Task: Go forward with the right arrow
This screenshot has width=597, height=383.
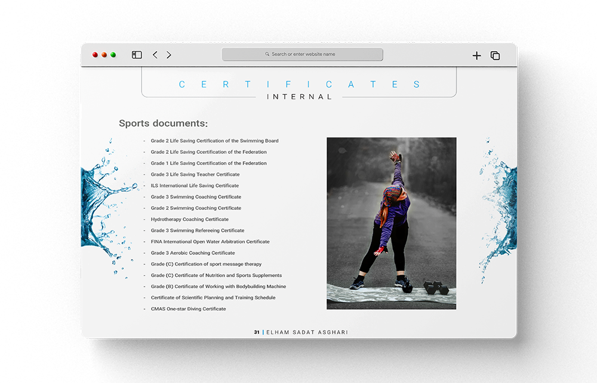Action: [169, 55]
